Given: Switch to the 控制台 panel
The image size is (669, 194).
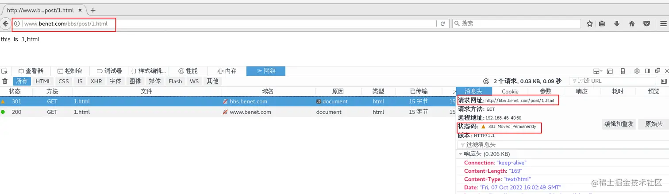Looking at the screenshot, I should pyautogui.click(x=70, y=71).
